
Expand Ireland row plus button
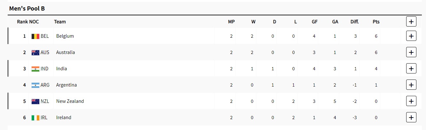pyautogui.click(x=411, y=118)
